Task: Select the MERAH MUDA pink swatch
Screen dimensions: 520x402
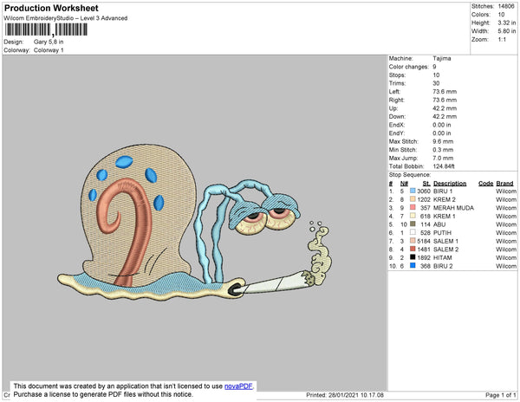Action: pos(413,207)
